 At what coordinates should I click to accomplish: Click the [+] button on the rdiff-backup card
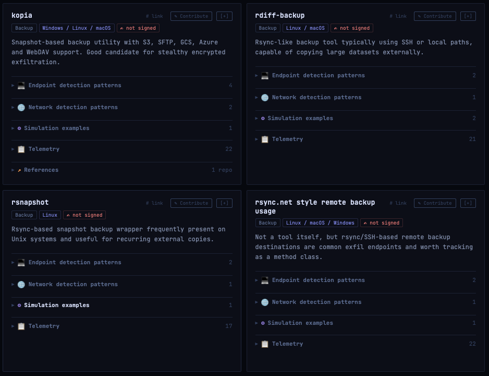468,16
